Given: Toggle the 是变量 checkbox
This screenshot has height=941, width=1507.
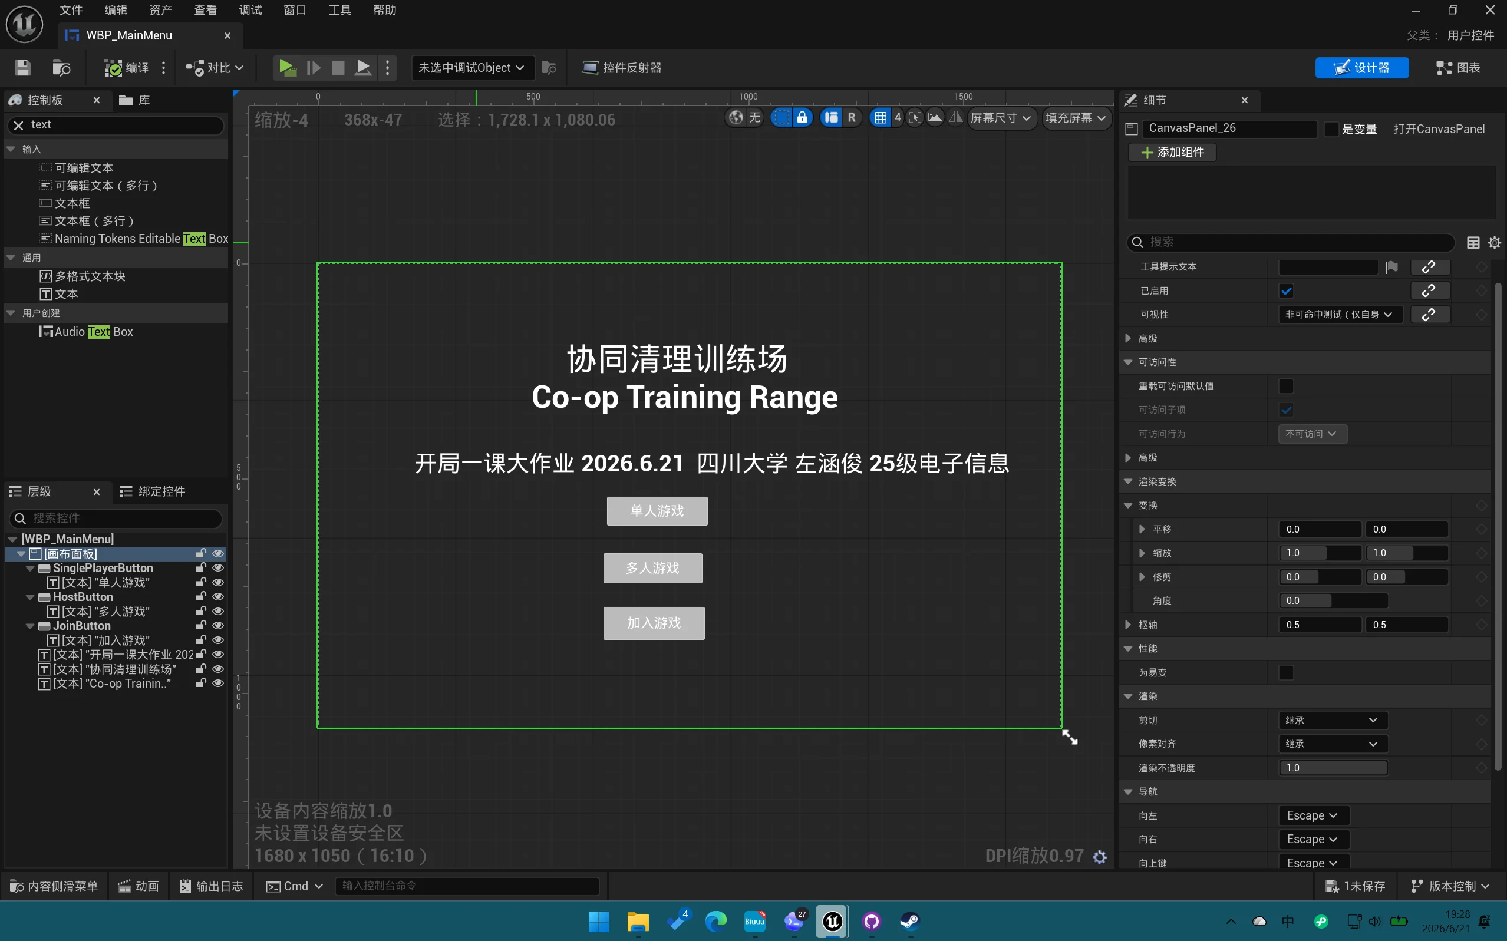Looking at the screenshot, I should click(x=1331, y=129).
